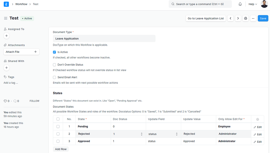Click the print icon in the toolbar
The width and height of the screenshot is (270, 153).
coord(245,18)
